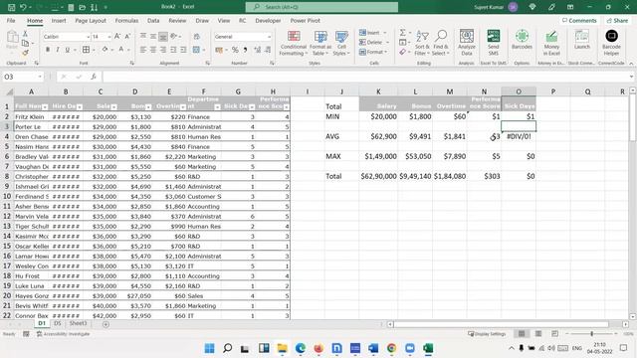Click the Undo arrow icon

click(x=23, y=7)
